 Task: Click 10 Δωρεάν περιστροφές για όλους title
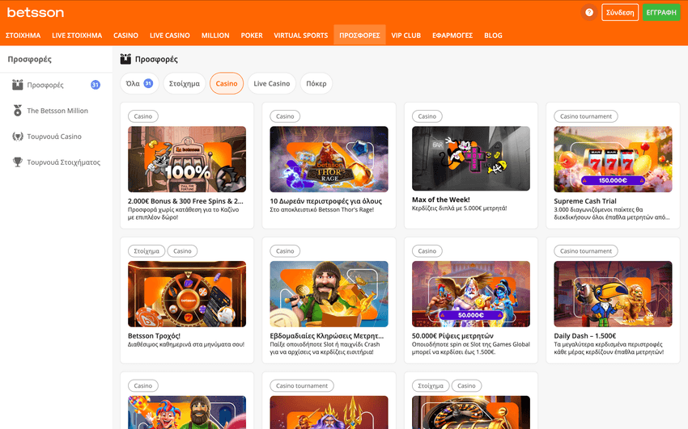click(x=326, y=201)
